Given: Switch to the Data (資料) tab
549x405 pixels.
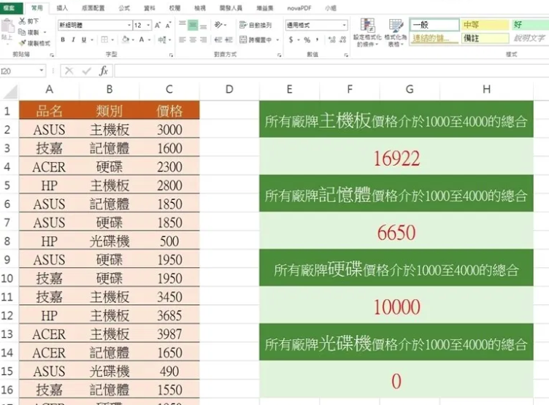Looking at the screenshot, I should pyautogui.click(x=149, y=8).
